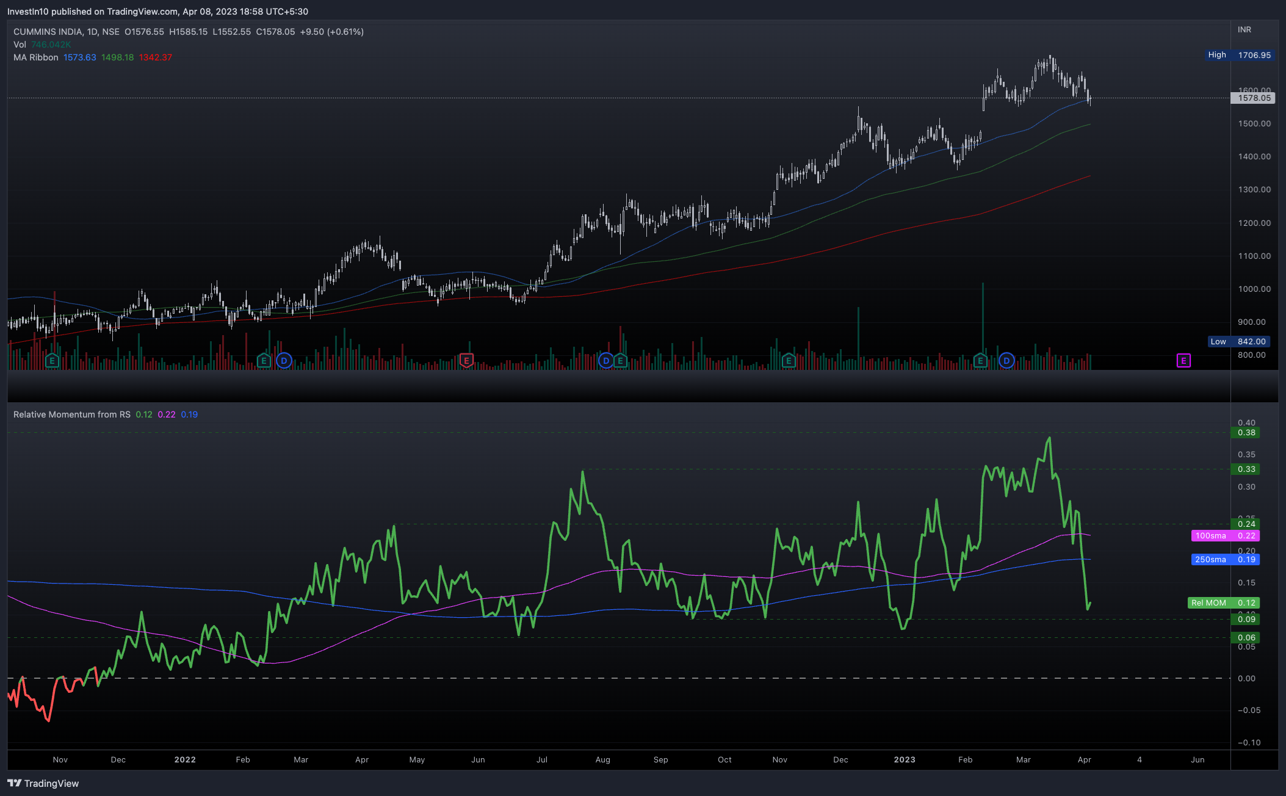Click the +9.50 (+0.61%) price change text
The width and height of the screenshot is (1286, 796).
click(x=332, y=32)
